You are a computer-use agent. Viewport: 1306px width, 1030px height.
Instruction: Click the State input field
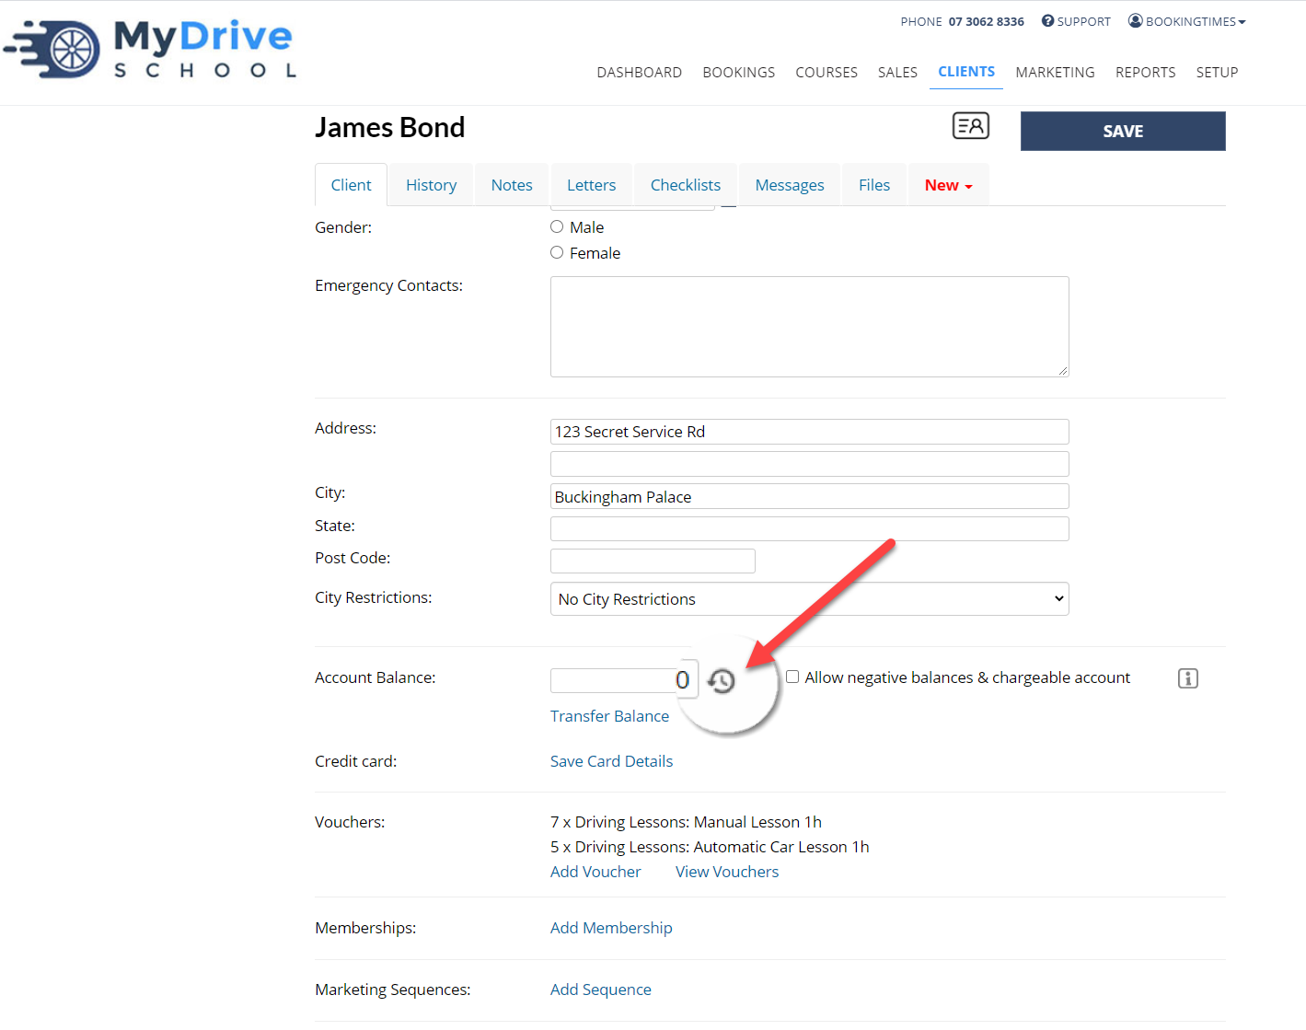[809, 528]
